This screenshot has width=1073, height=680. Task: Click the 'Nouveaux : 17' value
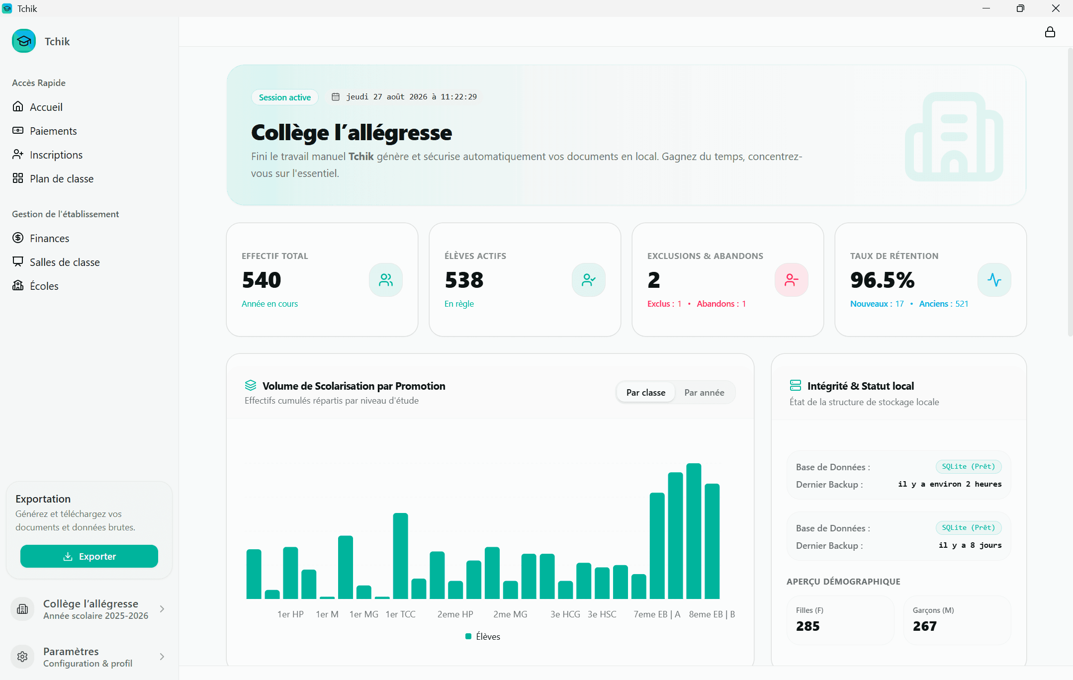(877, 304)
